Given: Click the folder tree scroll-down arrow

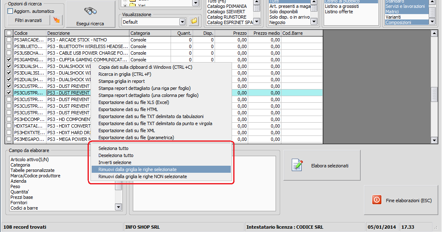Looking at the screenshot, I should (x=195, y=3).
